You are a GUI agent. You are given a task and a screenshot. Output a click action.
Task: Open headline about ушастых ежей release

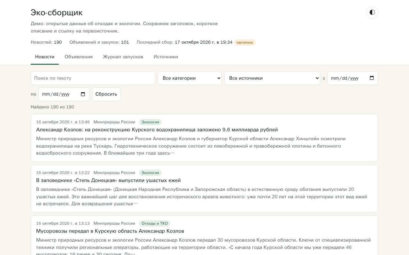coord(108,180)
